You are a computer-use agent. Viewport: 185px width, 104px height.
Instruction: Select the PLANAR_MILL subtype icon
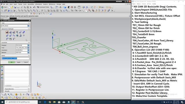click(17, 32)
